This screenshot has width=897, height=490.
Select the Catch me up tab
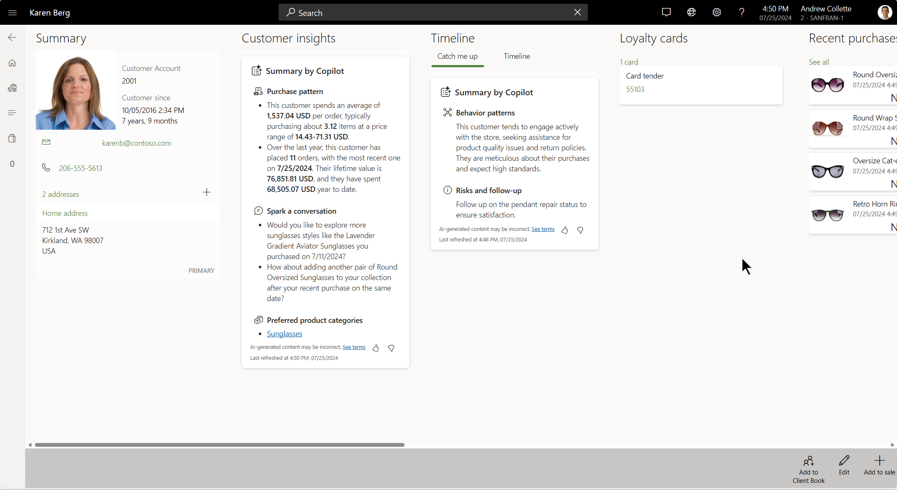pyautogui.click(x=458, y=56)
